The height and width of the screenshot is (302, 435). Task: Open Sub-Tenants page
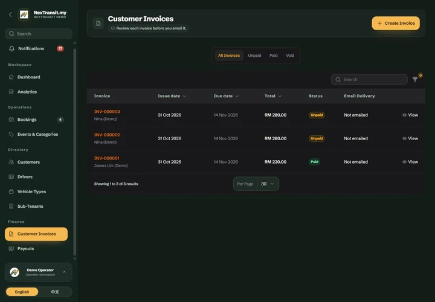(36, 207)
